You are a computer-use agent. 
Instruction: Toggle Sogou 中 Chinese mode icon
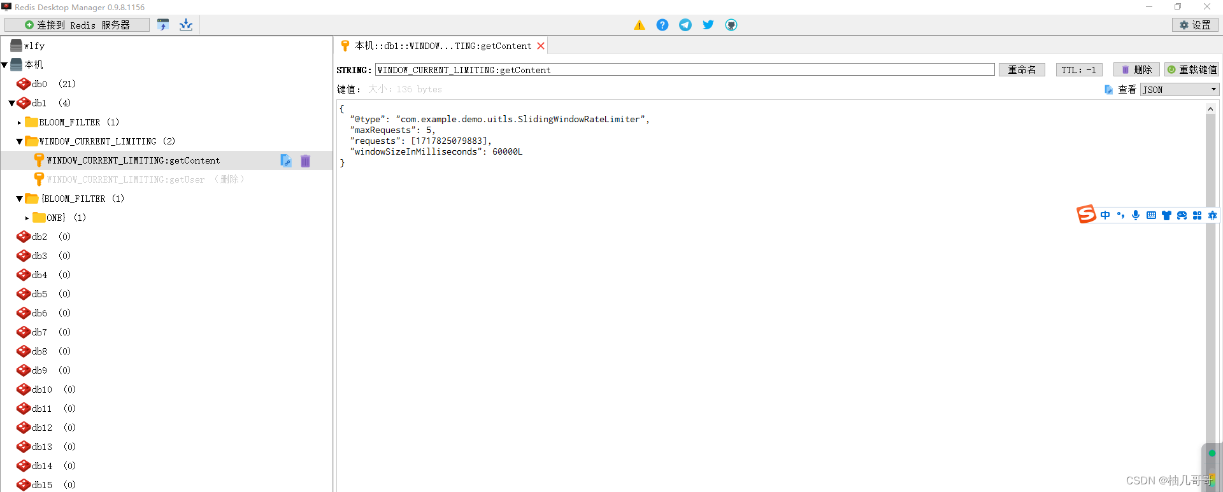pyautogui.click(x=1105, y=215)
